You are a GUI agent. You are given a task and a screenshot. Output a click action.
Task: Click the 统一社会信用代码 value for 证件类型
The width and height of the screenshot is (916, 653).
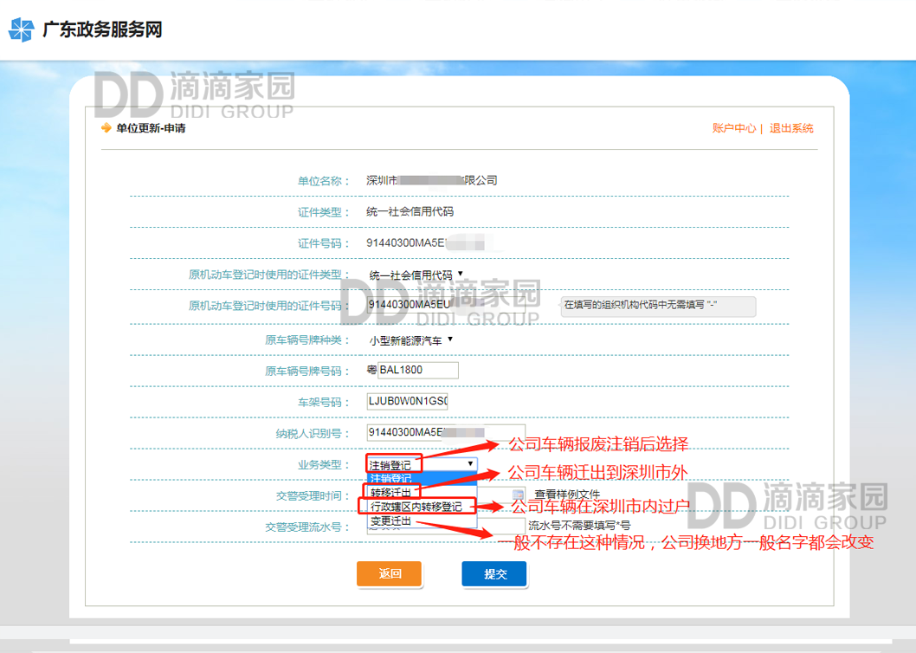[x=410, y=211]
